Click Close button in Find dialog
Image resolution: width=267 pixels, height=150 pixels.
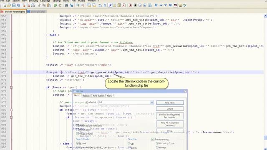coord(170,131)
